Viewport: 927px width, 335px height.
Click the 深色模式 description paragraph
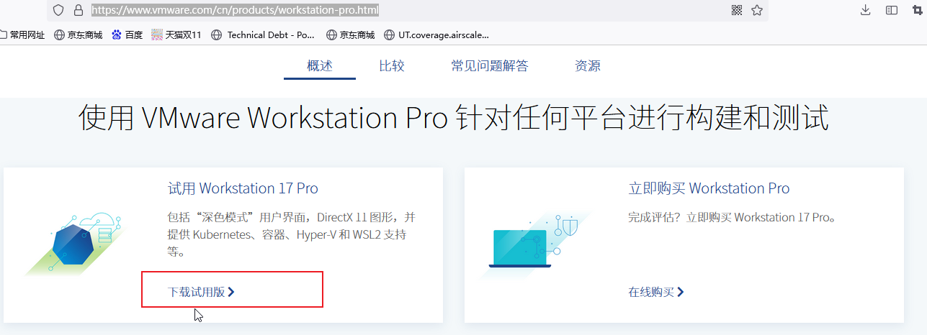pos(292,234)
